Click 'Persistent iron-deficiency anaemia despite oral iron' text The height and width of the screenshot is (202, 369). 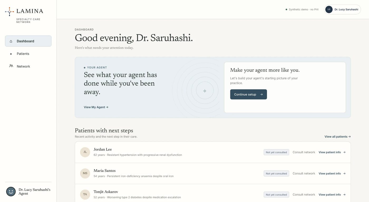(x=140, y=176)
